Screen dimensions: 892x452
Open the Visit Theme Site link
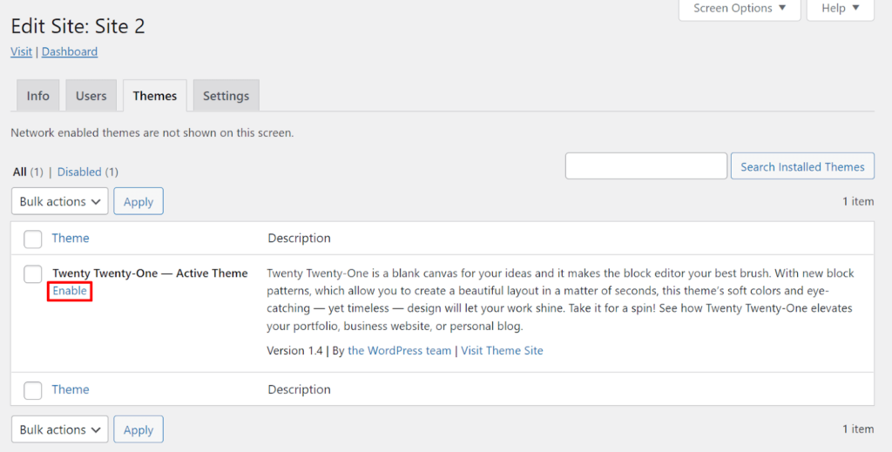pos(502,350)
